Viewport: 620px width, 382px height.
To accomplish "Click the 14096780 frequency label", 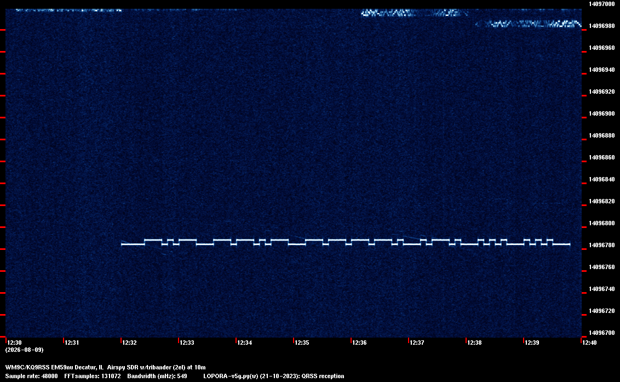I will point(602,245).
